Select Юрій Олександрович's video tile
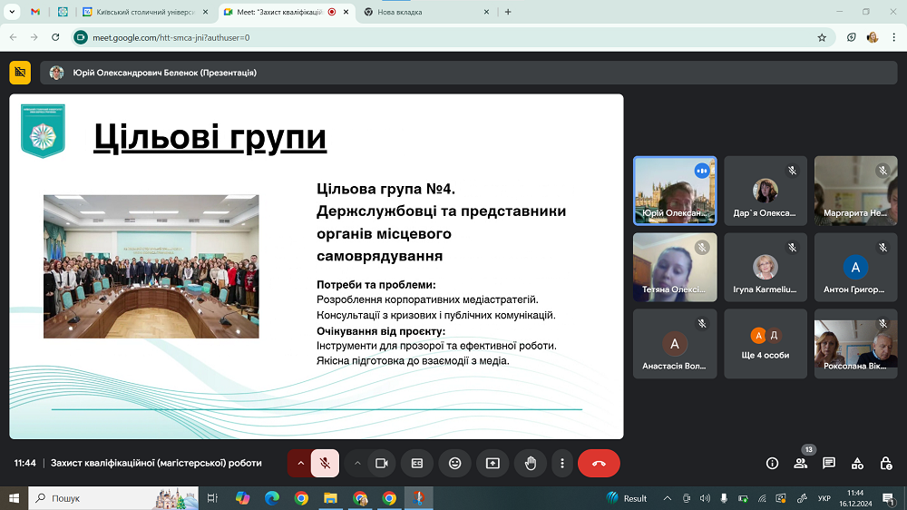 click(674, 191)
